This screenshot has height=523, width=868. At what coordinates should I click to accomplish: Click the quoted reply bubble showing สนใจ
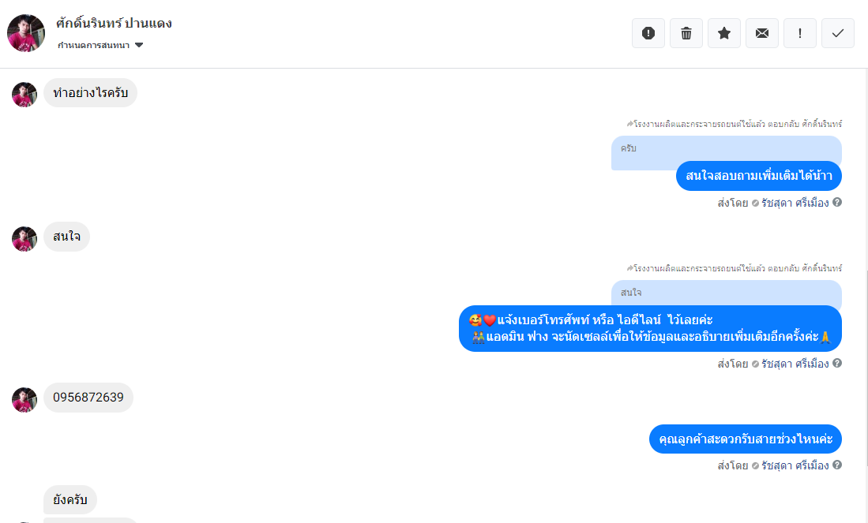[727, 293]
